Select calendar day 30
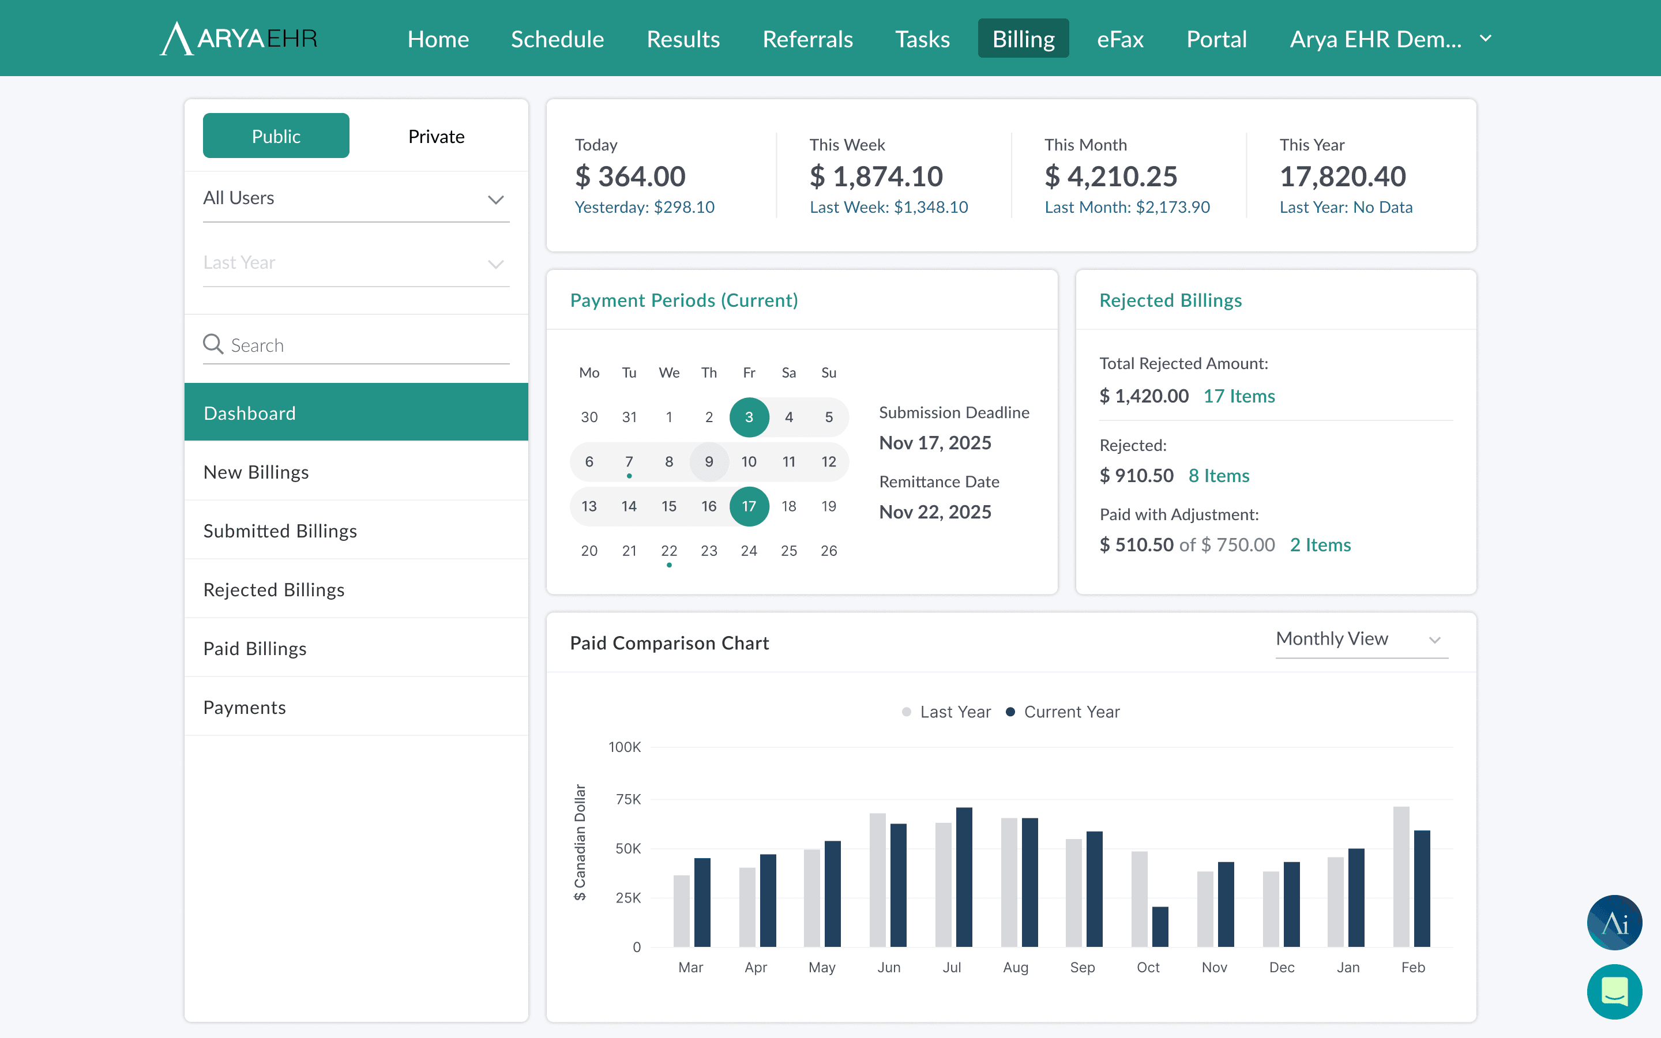1661x1038 pixels. pyautogui.click(x=589, y=418)
